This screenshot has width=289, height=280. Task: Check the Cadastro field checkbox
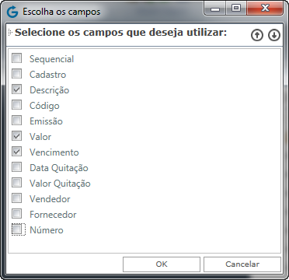click(17, 74)
